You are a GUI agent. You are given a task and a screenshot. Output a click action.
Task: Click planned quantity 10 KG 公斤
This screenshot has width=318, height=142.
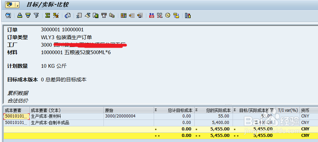click(x=54, y=66)
